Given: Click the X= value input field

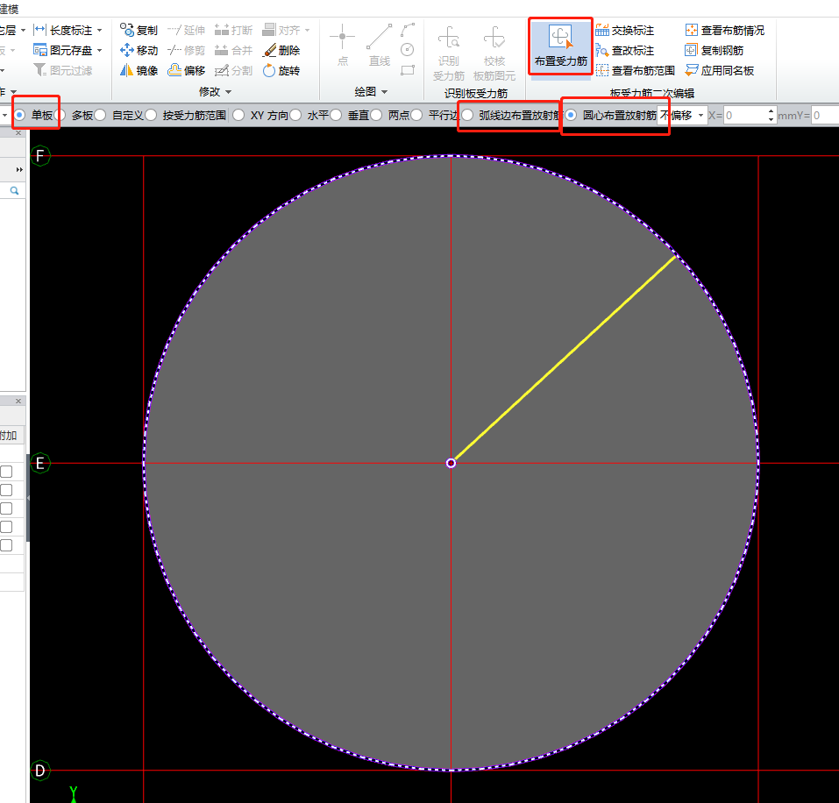Looking at the screenshot, I should [x=745, y=115].
